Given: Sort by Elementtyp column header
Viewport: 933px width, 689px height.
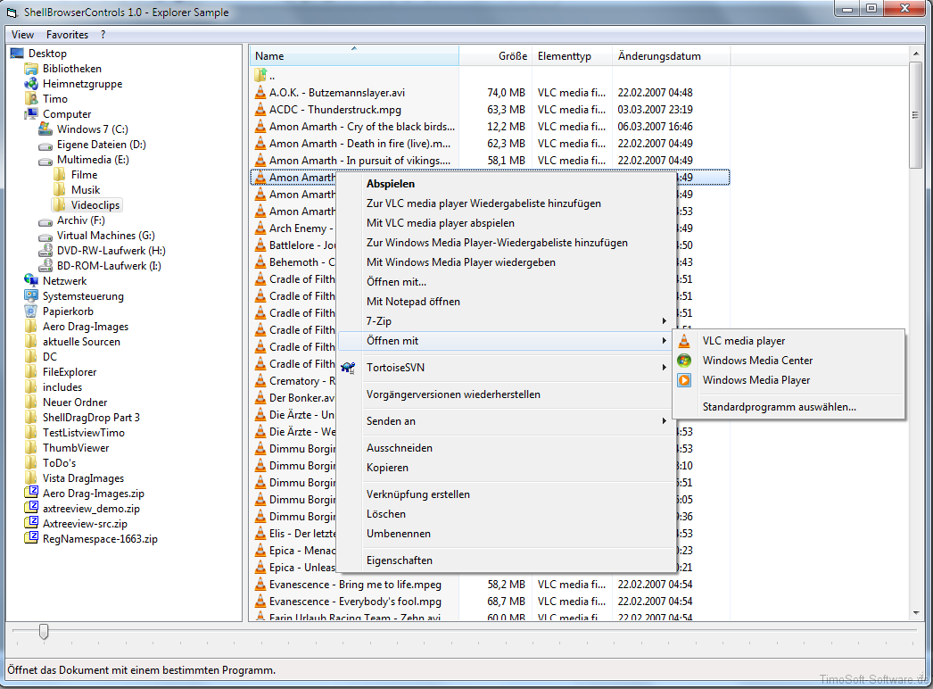Looking at the screenshot, I should 573,56.
